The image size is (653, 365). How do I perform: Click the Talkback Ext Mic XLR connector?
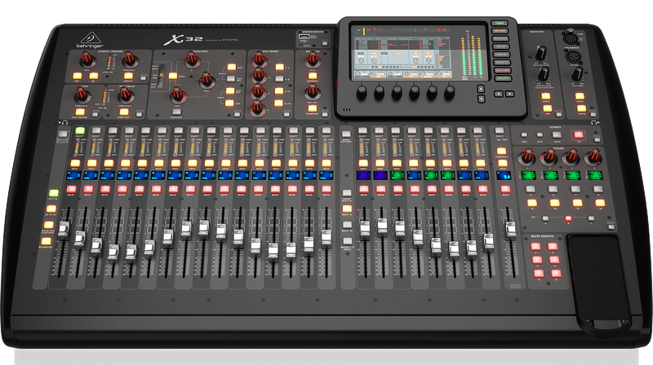click(572, 57)
